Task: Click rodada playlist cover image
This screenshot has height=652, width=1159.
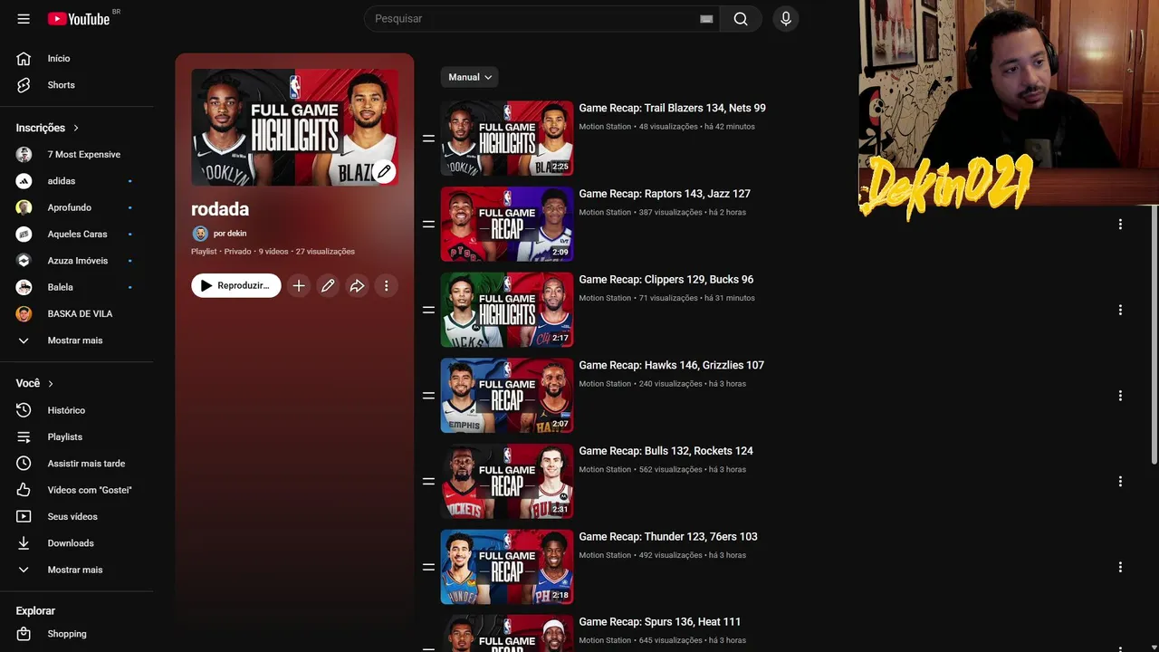Action: pos(295,128)
